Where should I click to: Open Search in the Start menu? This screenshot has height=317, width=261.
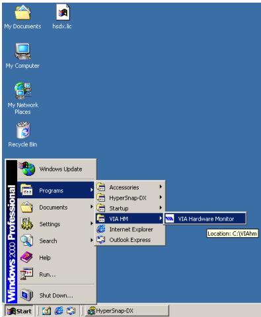(56, 241)
